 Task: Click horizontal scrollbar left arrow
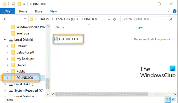(x=53, y=94)
